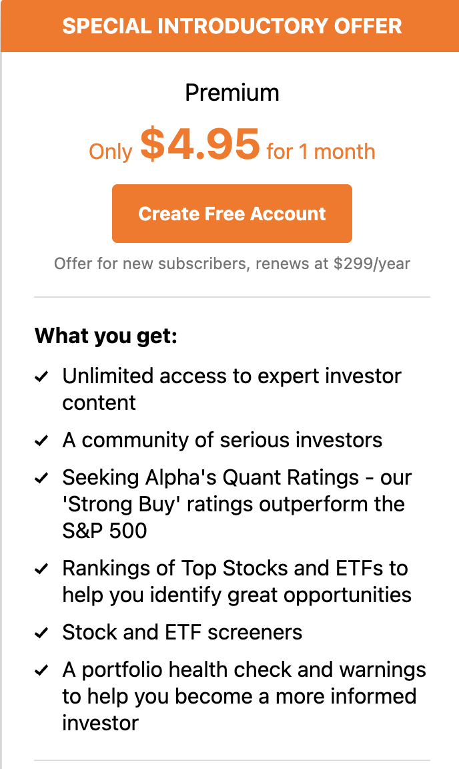Click the Quant Ratings Strong Buy description

point(237,504)
